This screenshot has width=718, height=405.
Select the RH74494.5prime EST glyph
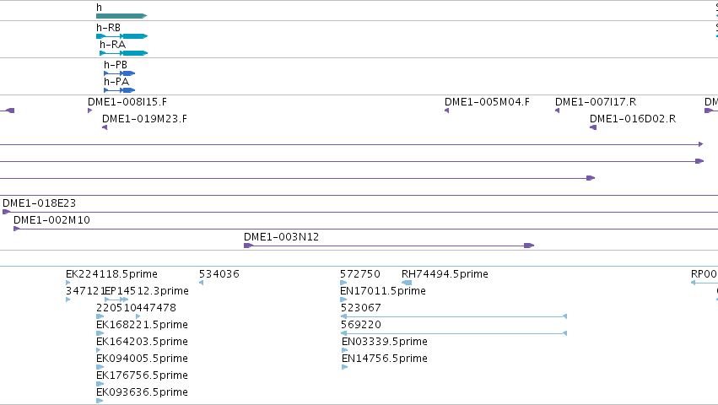407,283
